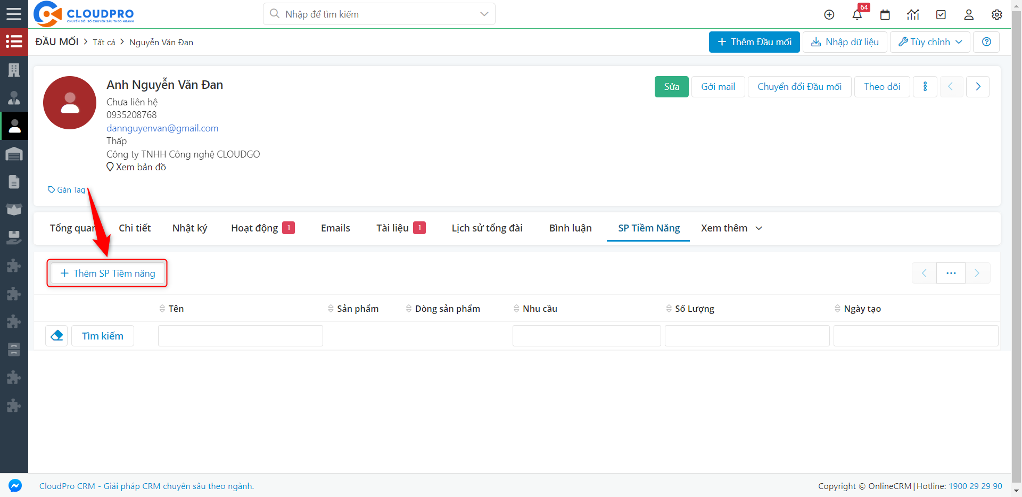
Task: Click hotline number 1900 29 29 90
Action: [x=975, y=486]
